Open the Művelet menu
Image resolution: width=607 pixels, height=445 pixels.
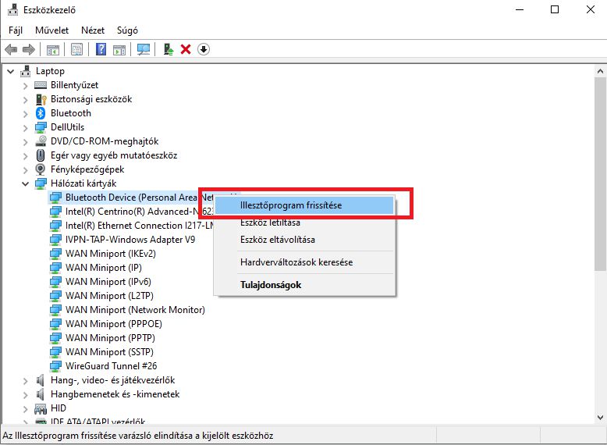(x=52, y=30)
